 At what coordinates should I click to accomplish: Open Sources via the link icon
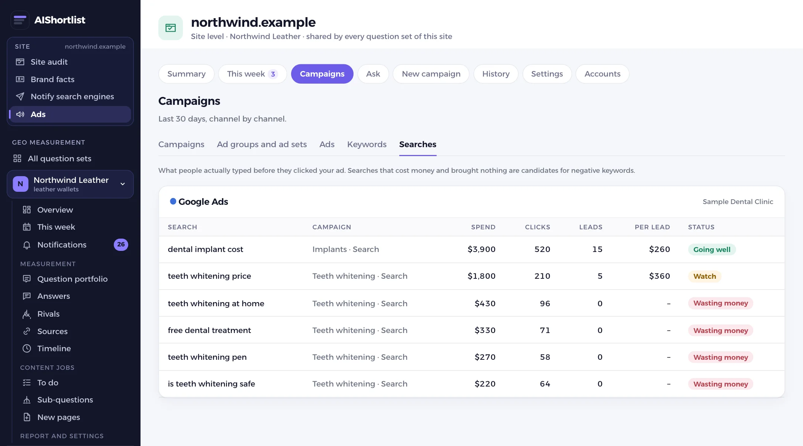[x=27, y=331]
